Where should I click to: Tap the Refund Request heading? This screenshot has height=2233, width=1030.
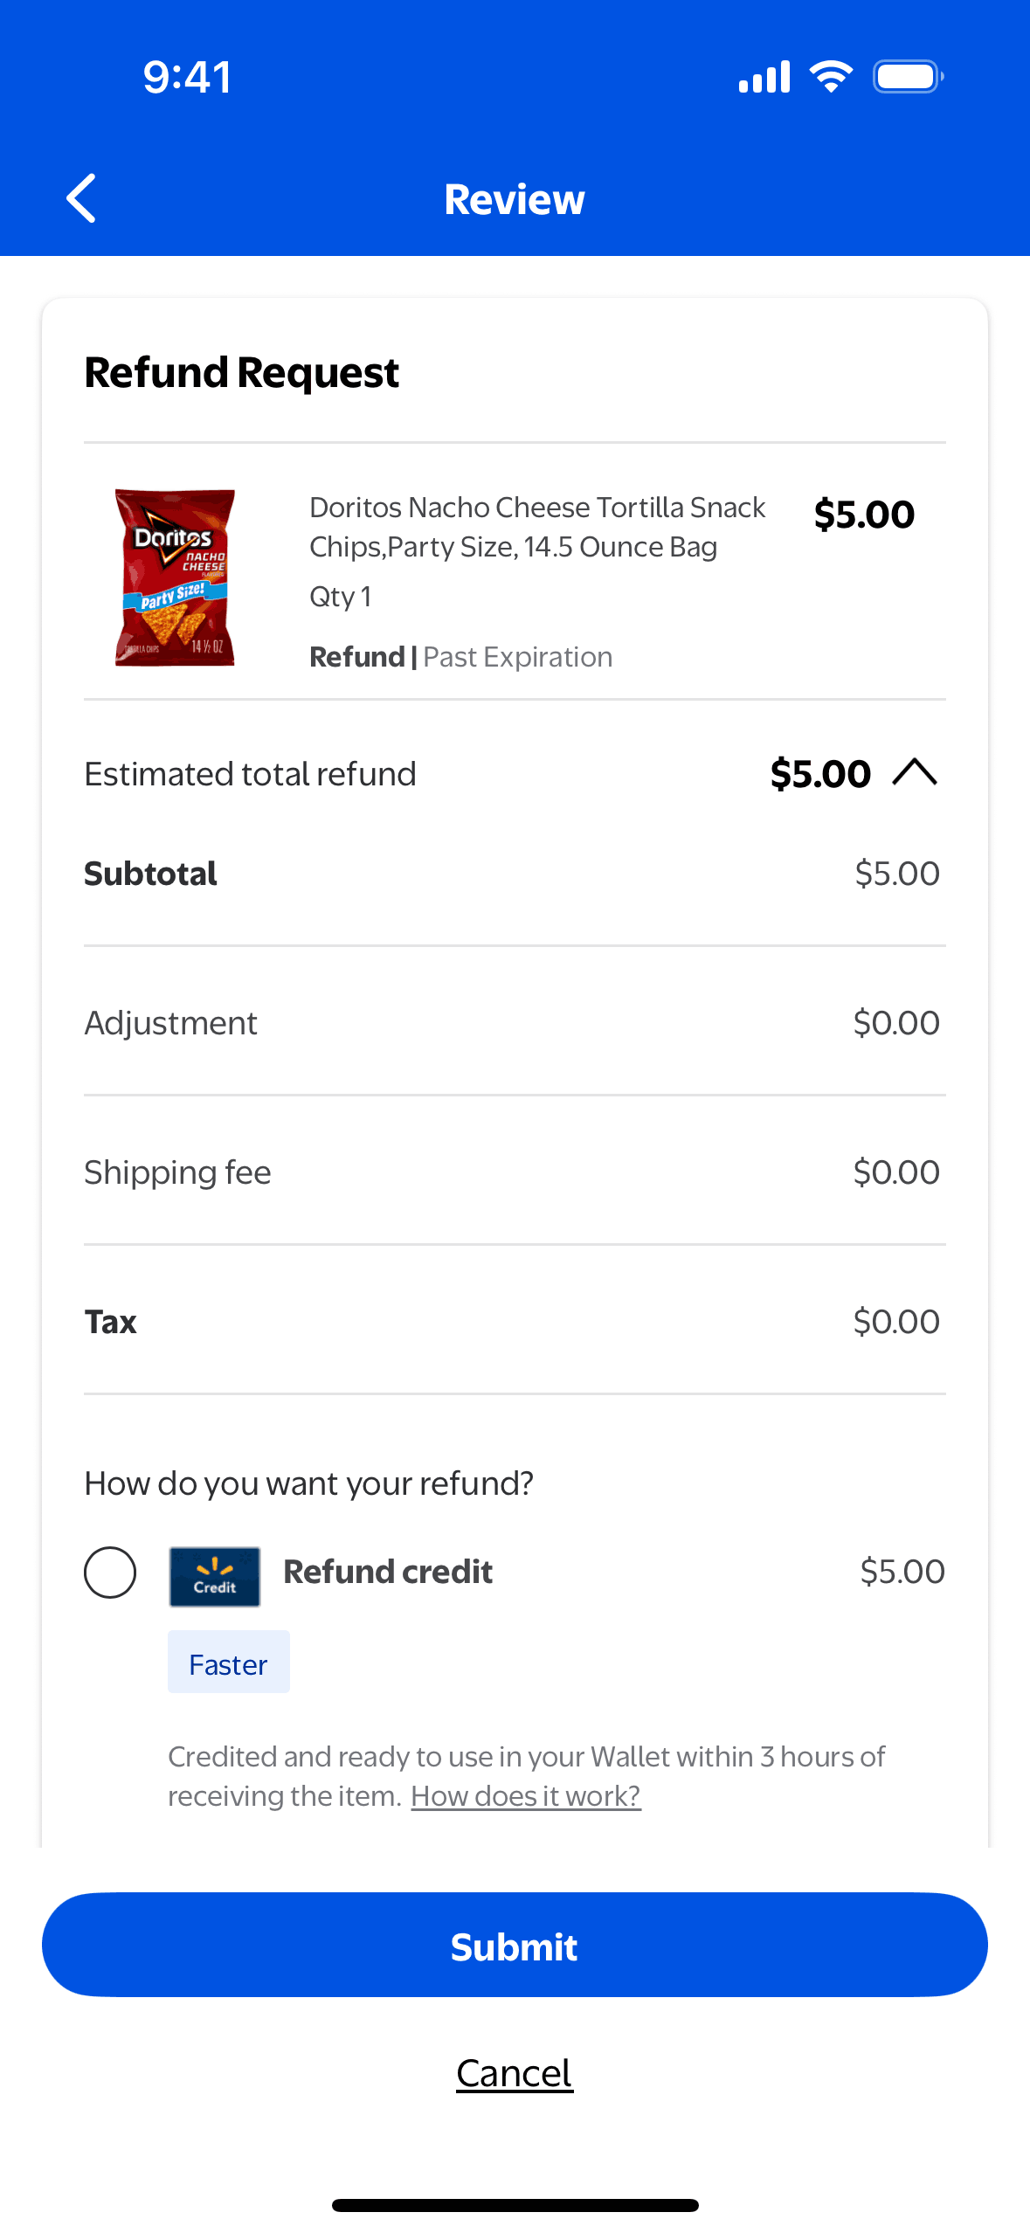(x=242, y=373)
